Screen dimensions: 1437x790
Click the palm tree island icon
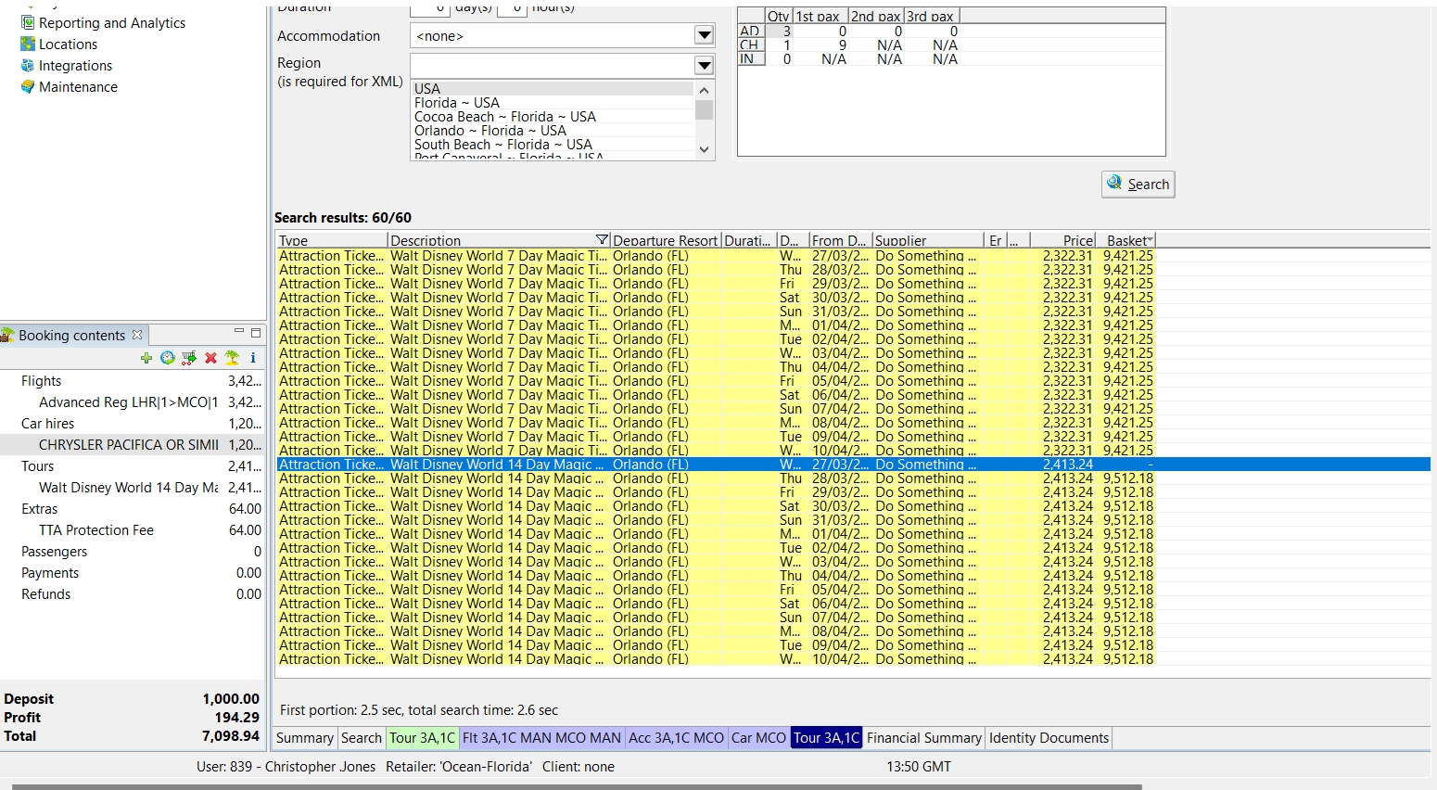pos(232,358)
